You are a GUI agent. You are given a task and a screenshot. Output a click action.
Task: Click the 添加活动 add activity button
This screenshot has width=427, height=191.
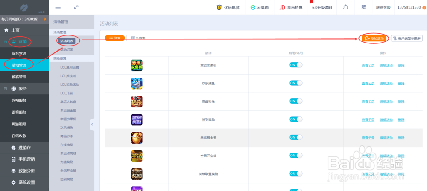coord(374,38)
